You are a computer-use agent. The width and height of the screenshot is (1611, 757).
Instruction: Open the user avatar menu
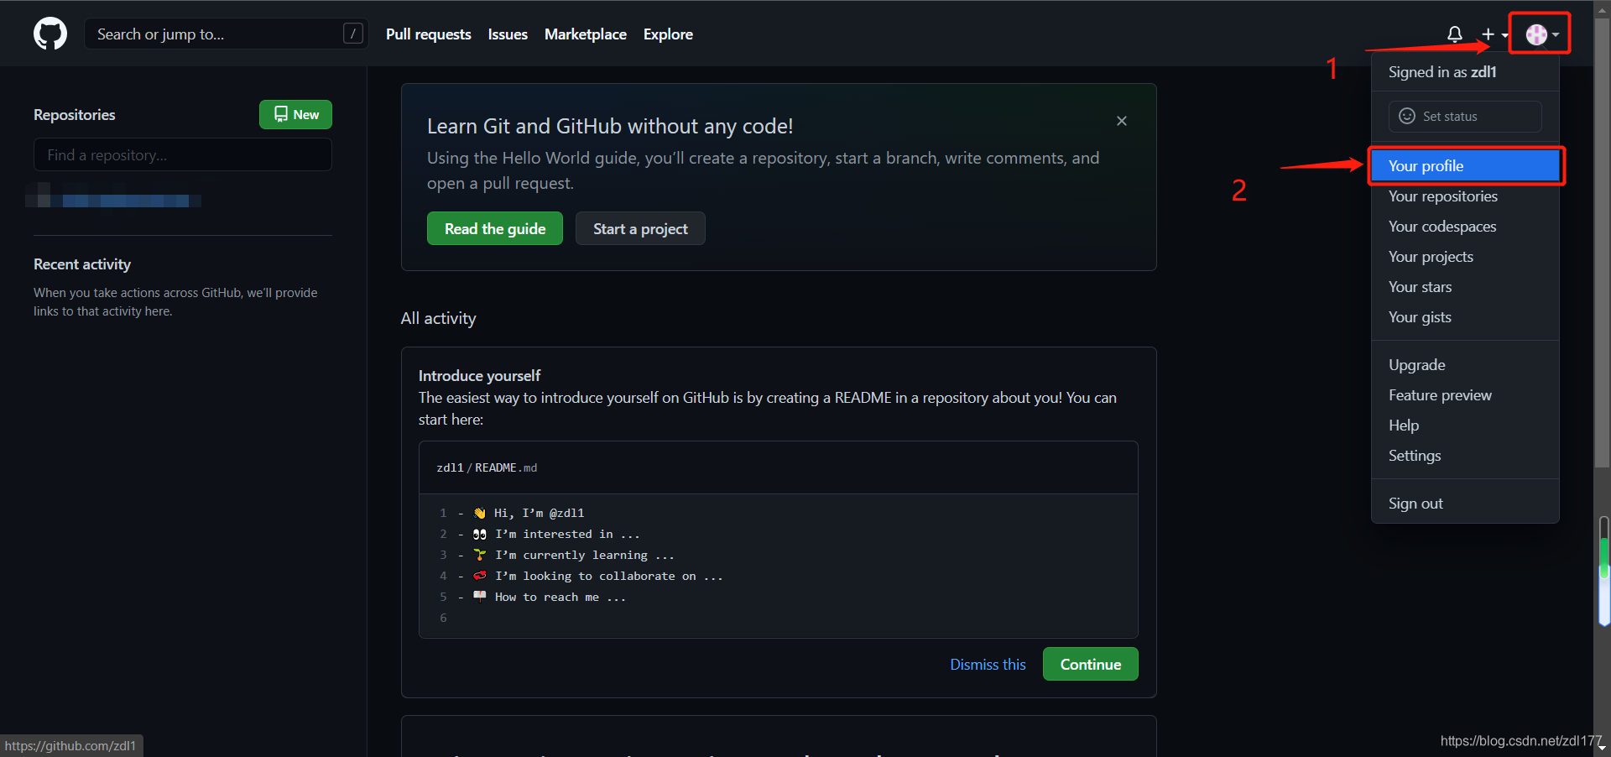1542,34
